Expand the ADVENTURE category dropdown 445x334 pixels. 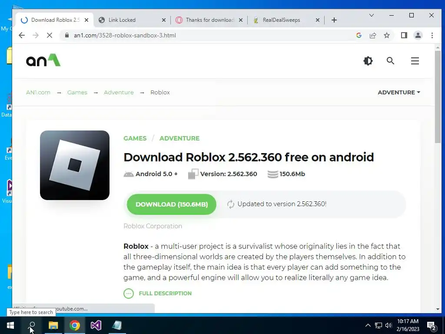tap(399, 92)
